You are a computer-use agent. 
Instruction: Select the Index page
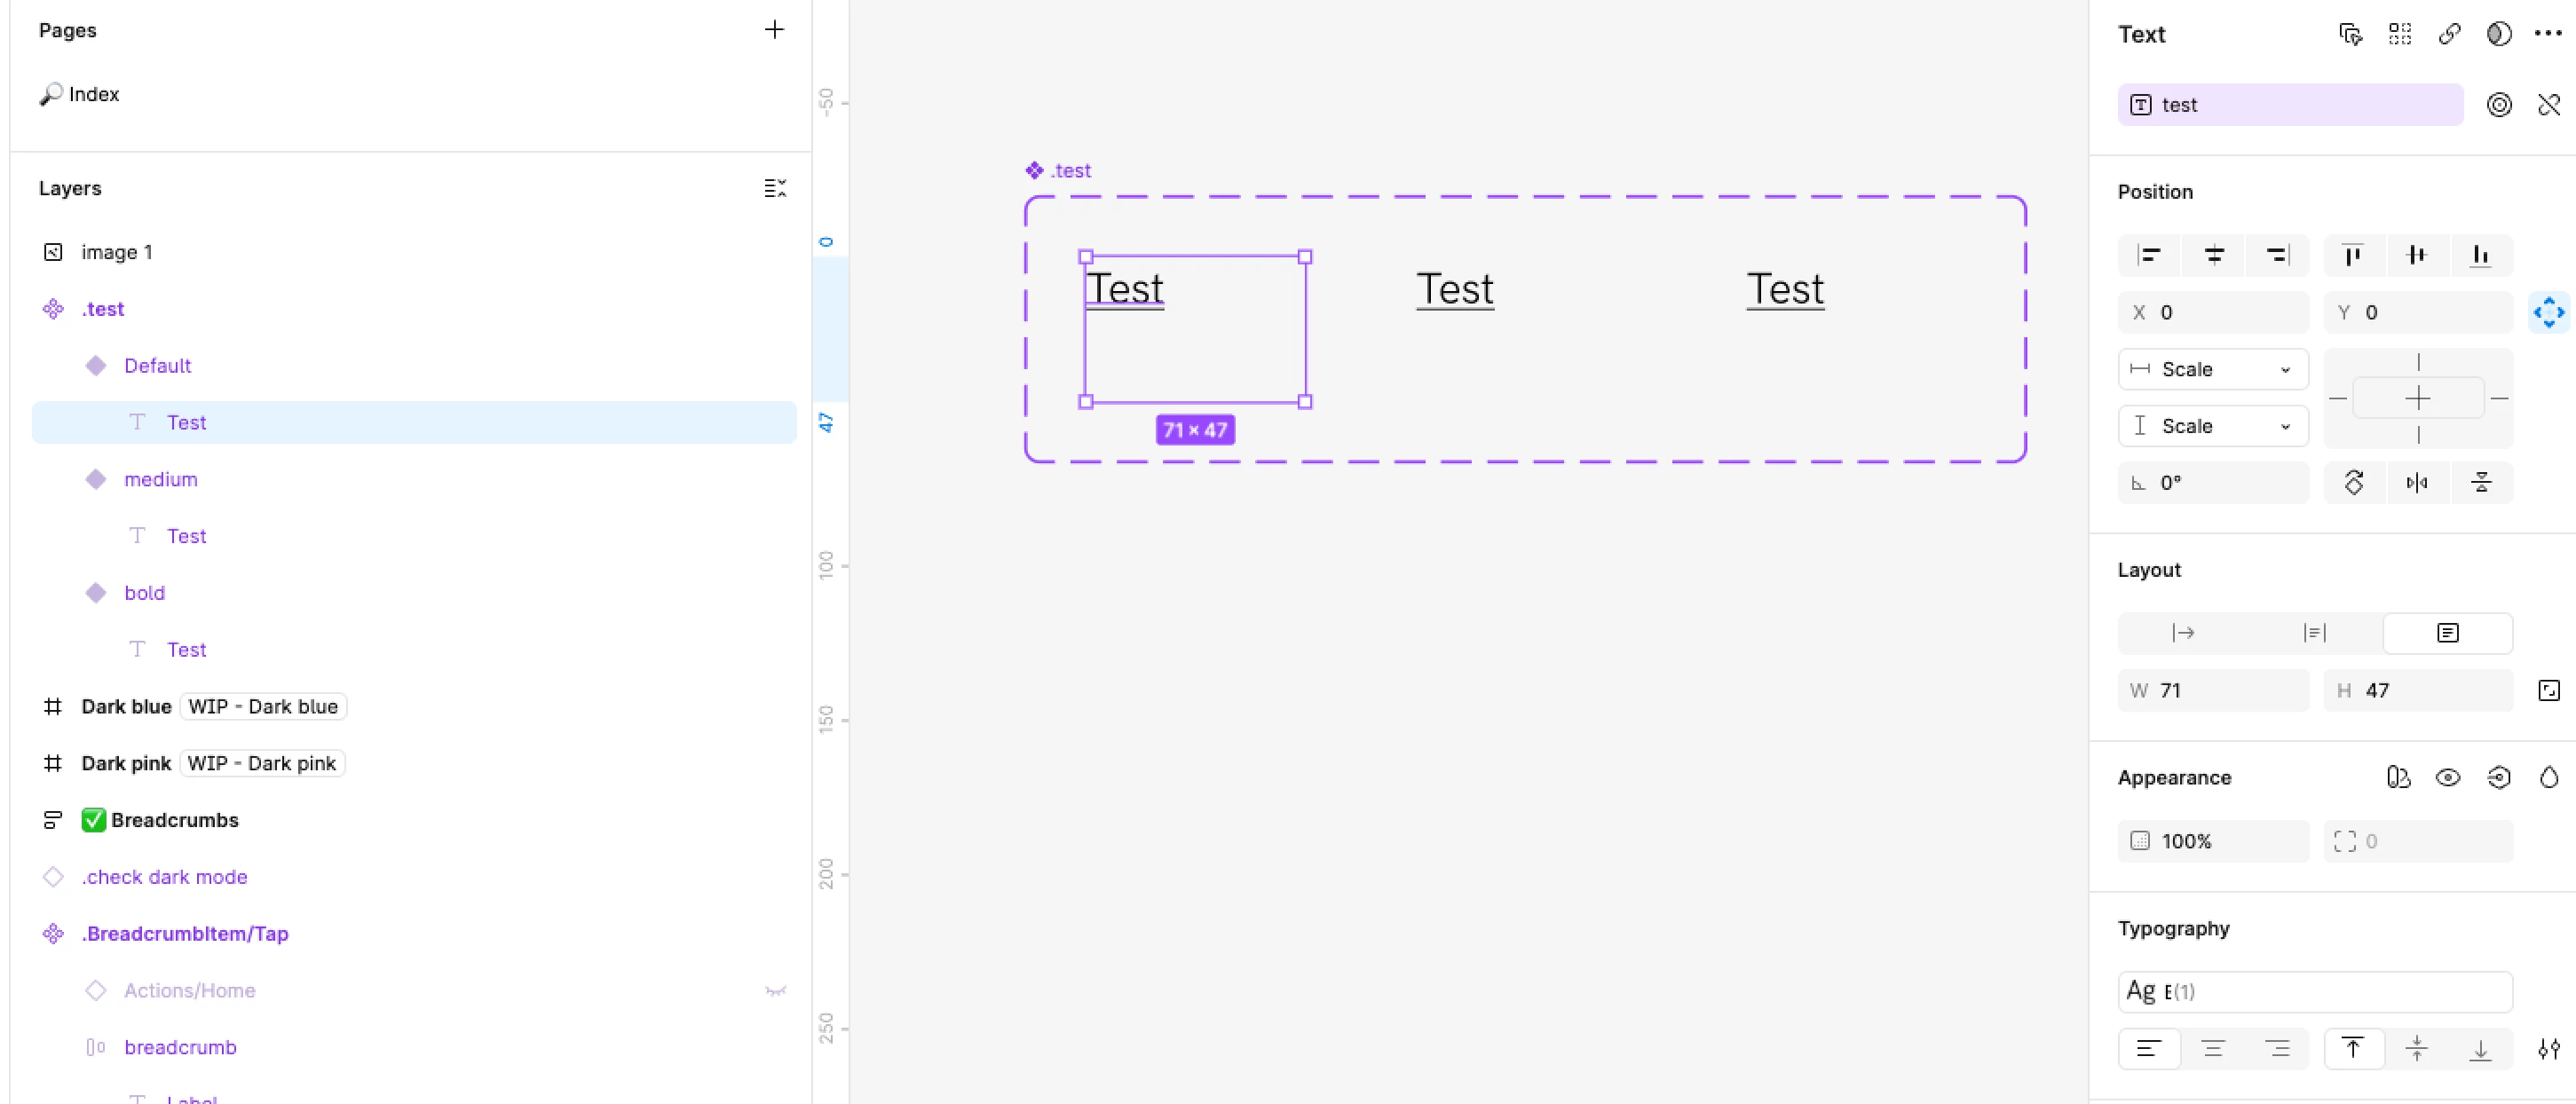[94, 94]
